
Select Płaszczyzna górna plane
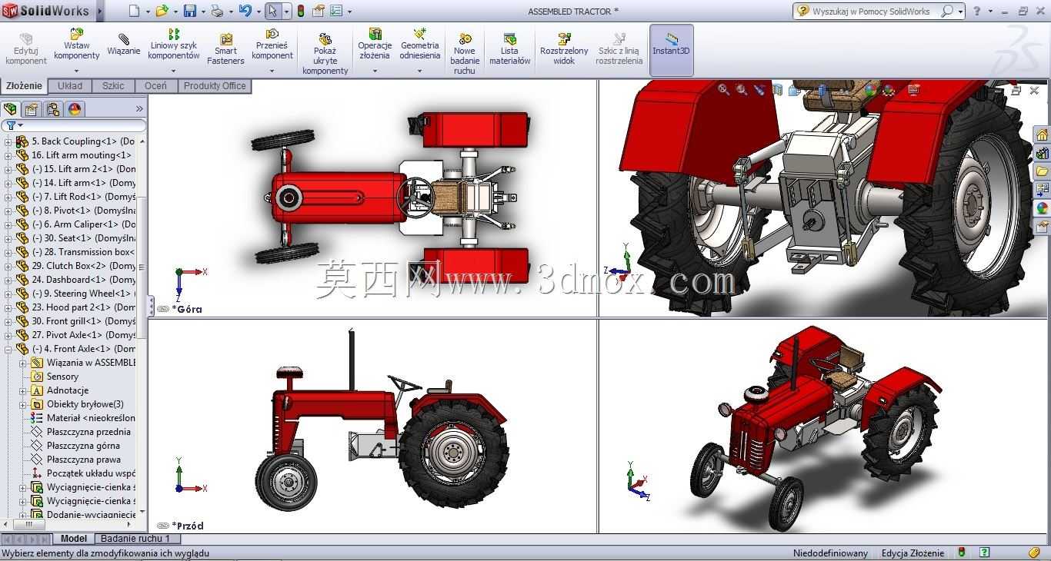click(x=83, y=446)
